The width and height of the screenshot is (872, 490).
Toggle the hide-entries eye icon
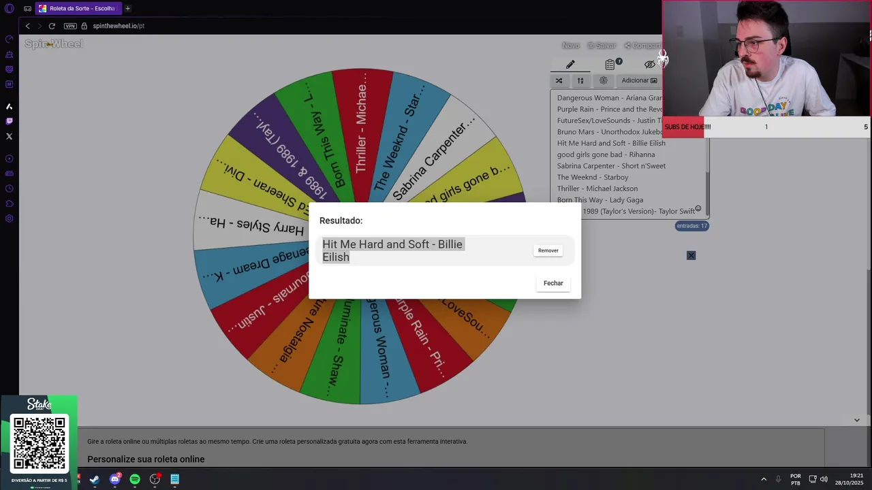650,64
